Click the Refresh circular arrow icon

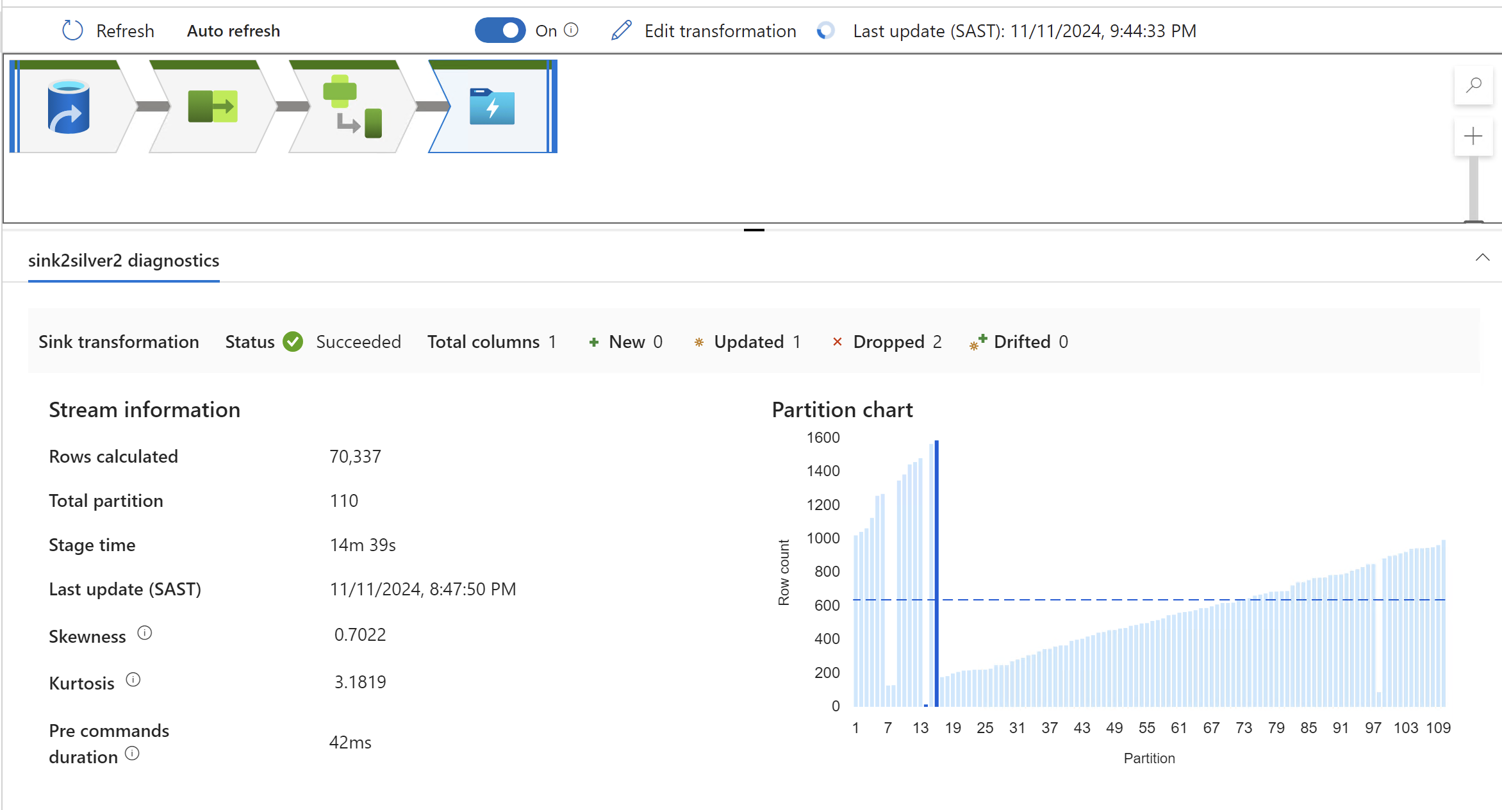72,31
